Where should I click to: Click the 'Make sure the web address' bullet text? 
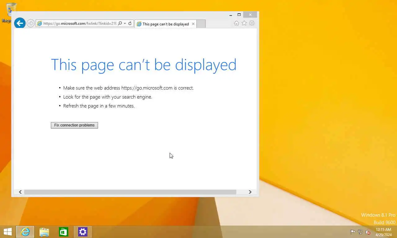click(x=128, y=88)
